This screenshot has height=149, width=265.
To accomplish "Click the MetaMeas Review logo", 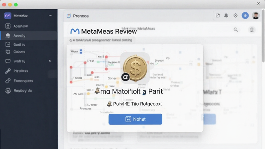I will [x=75, y=31].
